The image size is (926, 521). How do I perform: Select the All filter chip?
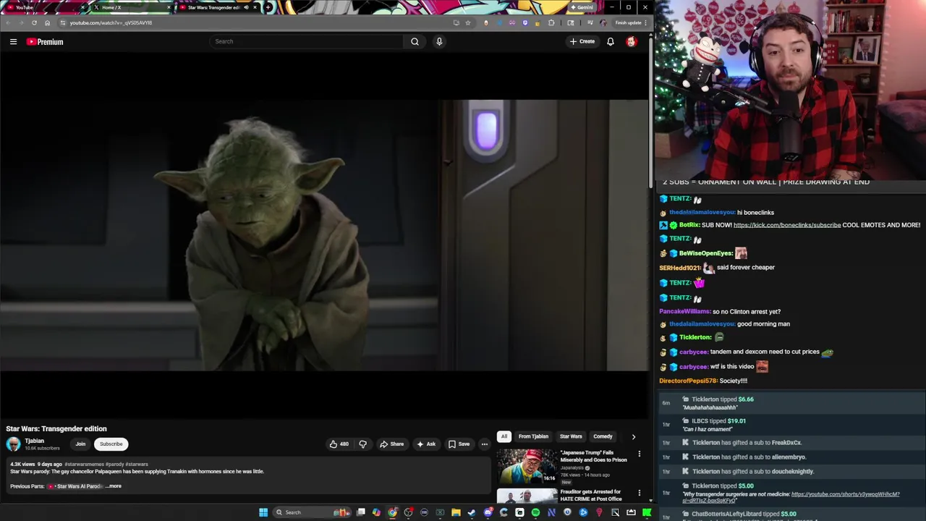click(x=504, y=436)
